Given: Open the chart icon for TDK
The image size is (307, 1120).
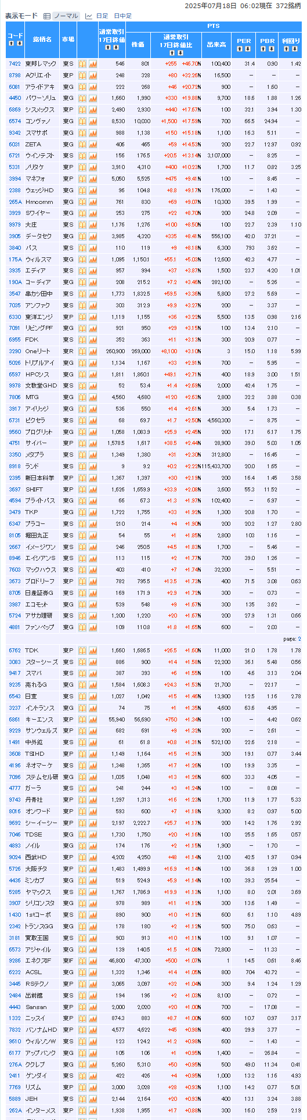Looking at the screenshot, I should point(92,651).
